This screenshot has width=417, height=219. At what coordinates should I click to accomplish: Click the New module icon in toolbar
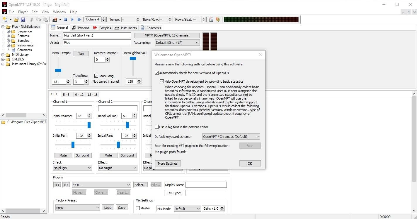pos(5,20)
